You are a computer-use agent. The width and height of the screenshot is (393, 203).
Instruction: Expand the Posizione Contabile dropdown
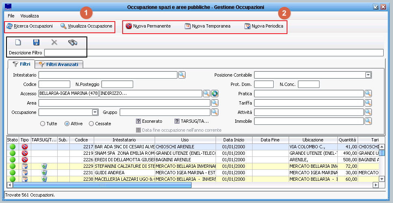[x=368, y=75]
